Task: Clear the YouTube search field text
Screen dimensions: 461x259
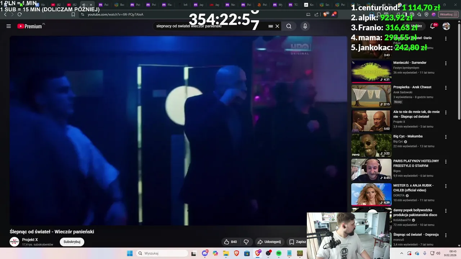Action: (x=277, y=26)
